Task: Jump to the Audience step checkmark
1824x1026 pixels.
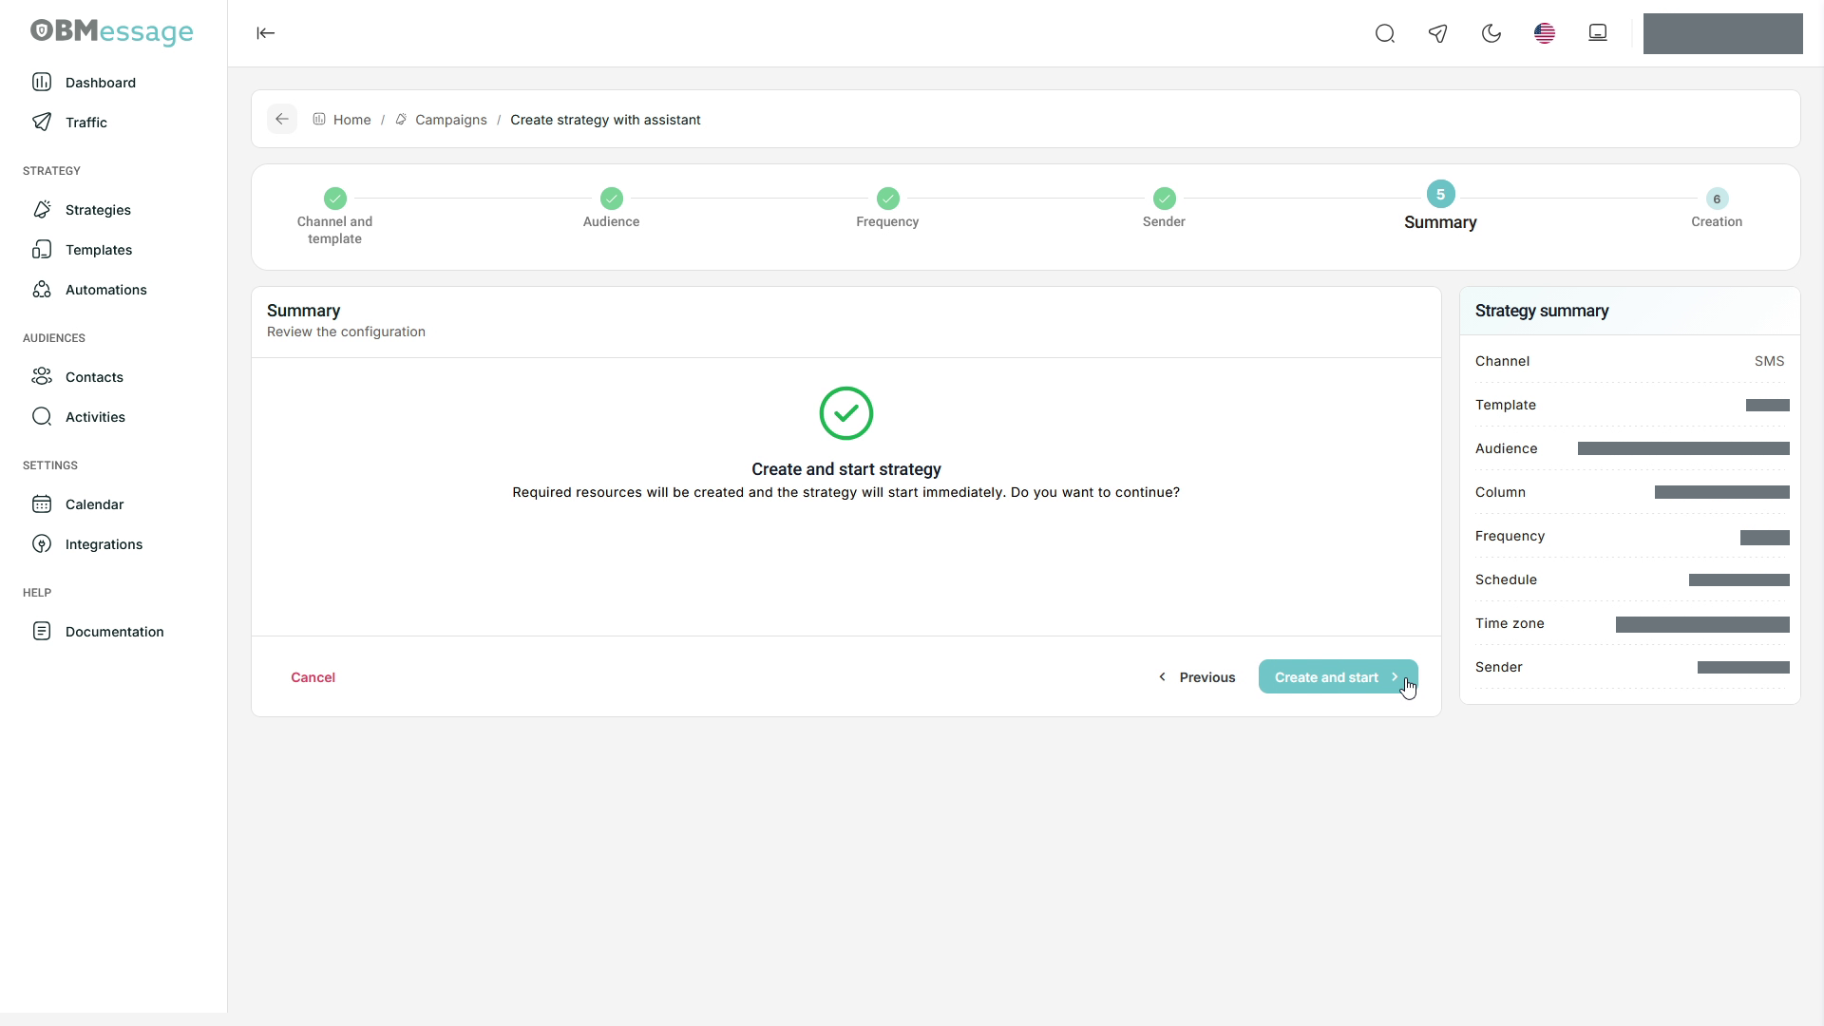Action: [x=612, y=199]
